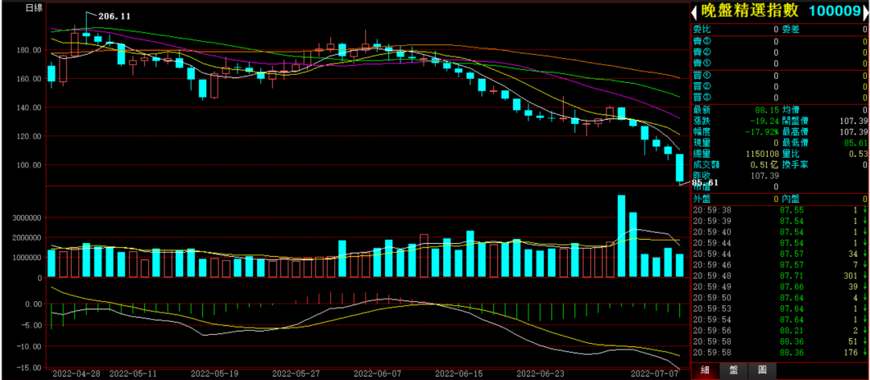Click the 2022-04-28 date on the axis
This screenshot has height=380, width=870.
77,374
